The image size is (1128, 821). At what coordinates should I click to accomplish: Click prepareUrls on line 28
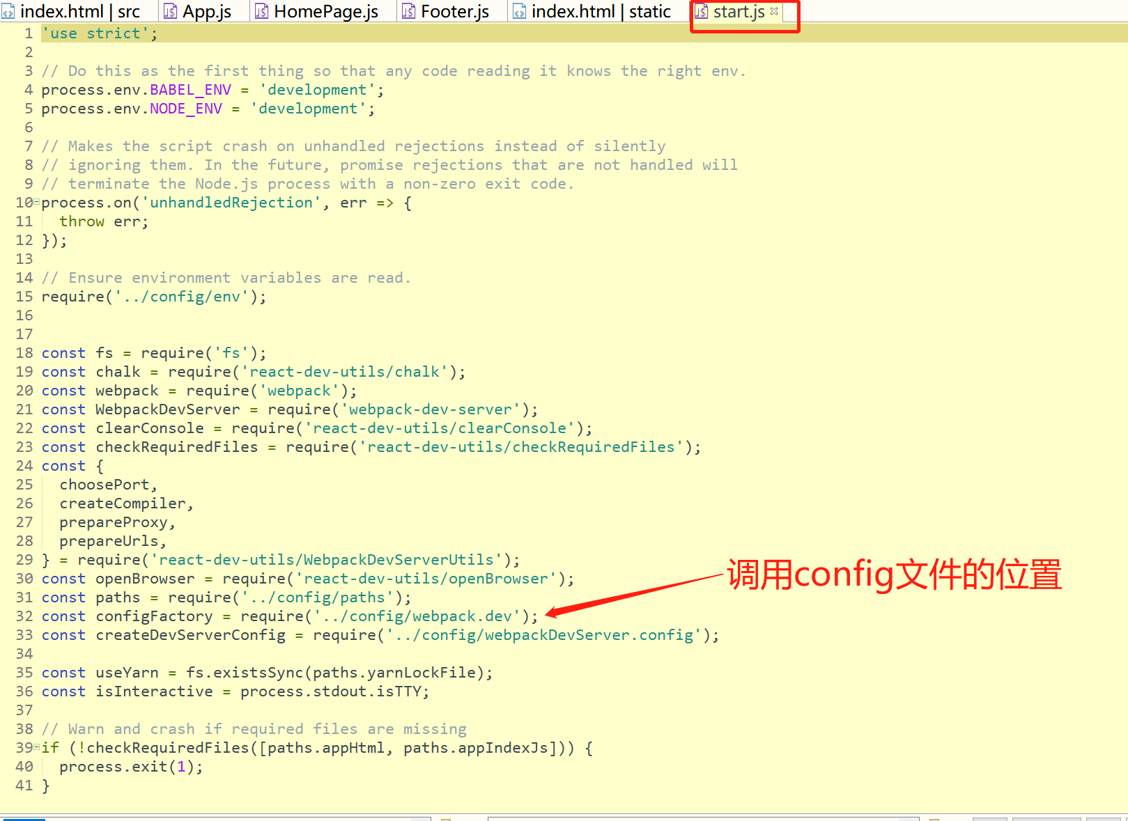point(109,540)
